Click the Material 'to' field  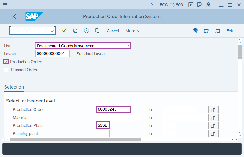point(185,117)
